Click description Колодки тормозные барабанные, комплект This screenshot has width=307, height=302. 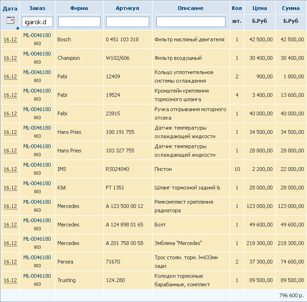tap(182, 280)
